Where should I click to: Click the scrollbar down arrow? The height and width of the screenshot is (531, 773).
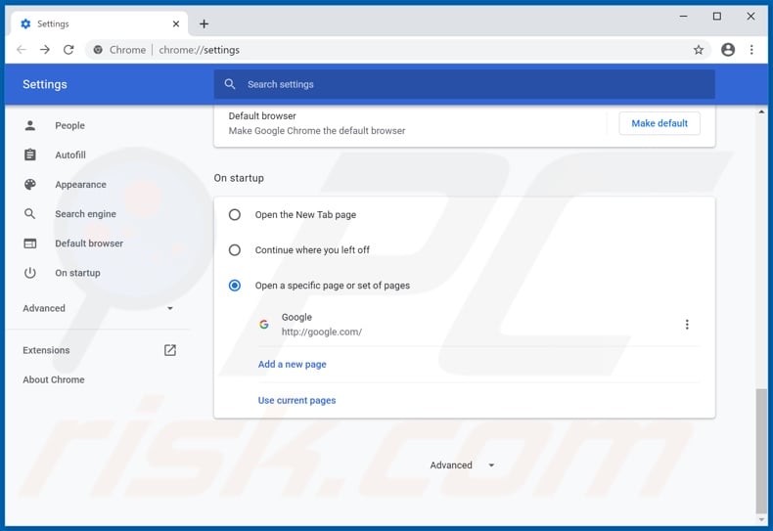tap(761, 519)
